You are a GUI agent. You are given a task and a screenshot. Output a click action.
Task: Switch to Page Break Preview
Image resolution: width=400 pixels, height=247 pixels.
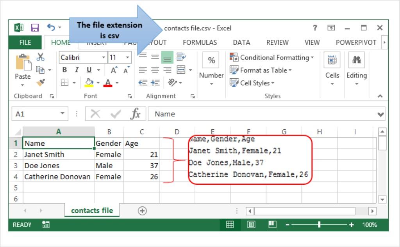(x=272, y=224)
